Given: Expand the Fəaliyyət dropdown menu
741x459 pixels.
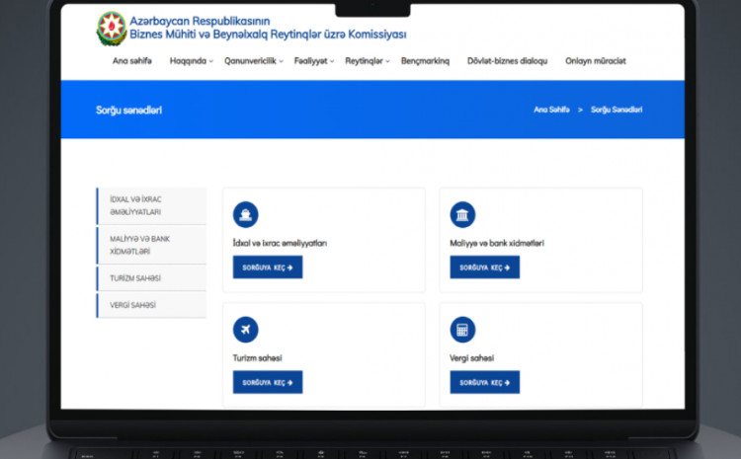Looking at the screenshot, I should tap(313, 61).
